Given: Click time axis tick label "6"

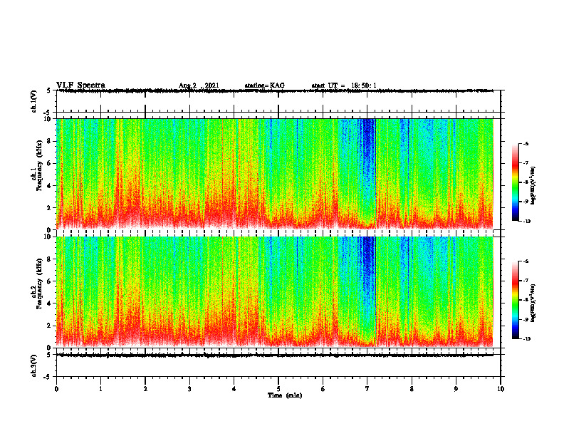Looking at the screenshot, I should [323, 389].
